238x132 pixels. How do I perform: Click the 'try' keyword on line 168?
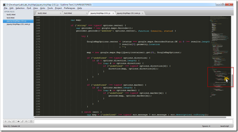point(84,36)
